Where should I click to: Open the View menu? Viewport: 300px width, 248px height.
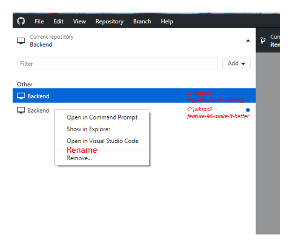(80, 21)
